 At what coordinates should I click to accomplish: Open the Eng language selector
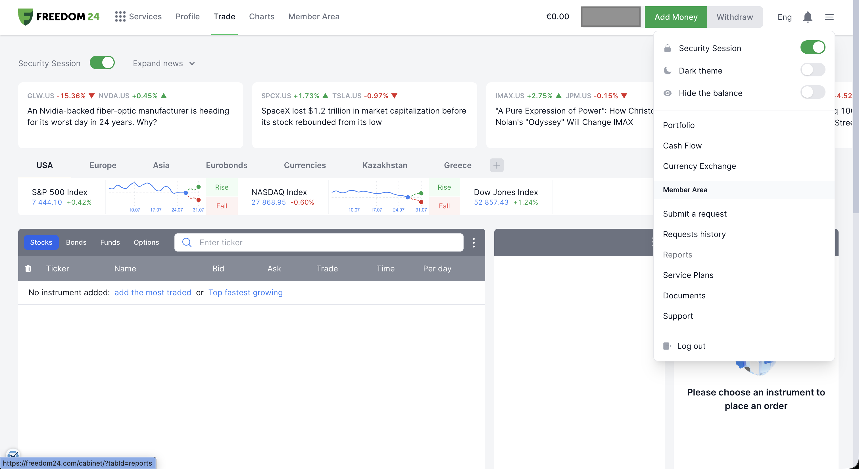point(784,17)
